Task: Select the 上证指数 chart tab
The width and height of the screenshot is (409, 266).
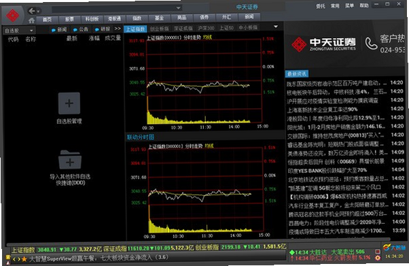Action: pyautogui.click(x=135, y=29)
